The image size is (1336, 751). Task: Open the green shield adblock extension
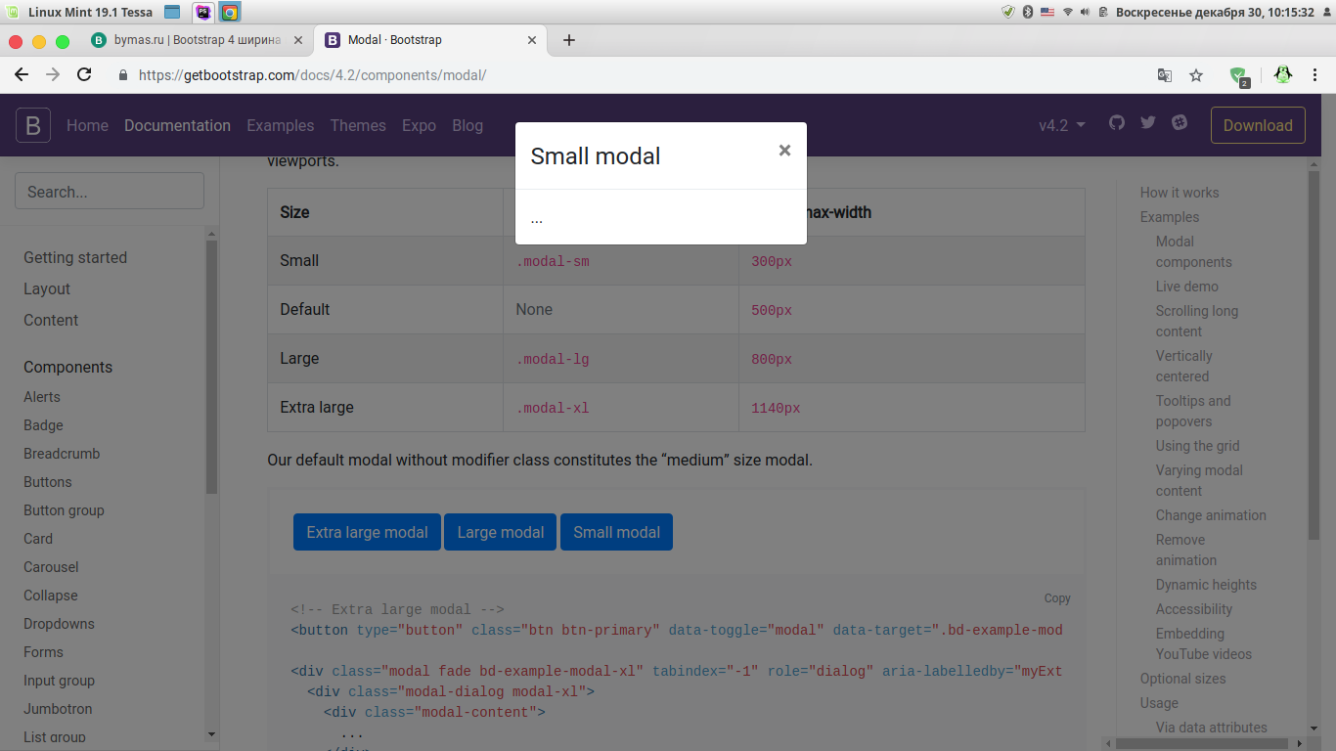1238,75
